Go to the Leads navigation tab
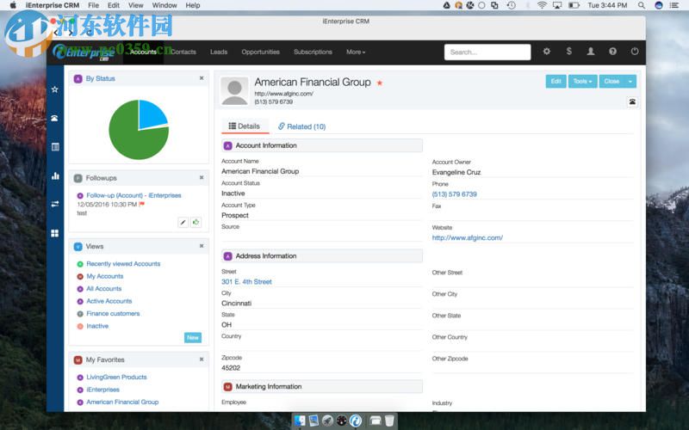689x430 pixels. pyautogui.click(x=219, y=52)
